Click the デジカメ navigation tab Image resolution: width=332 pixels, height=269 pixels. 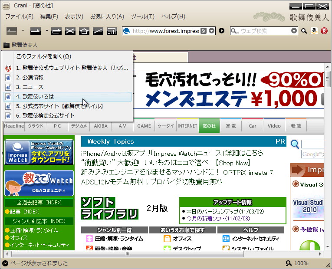coord(79,126)
